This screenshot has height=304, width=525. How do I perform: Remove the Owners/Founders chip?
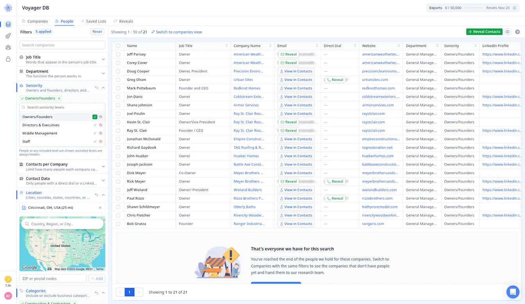click(x=59, y=98)
